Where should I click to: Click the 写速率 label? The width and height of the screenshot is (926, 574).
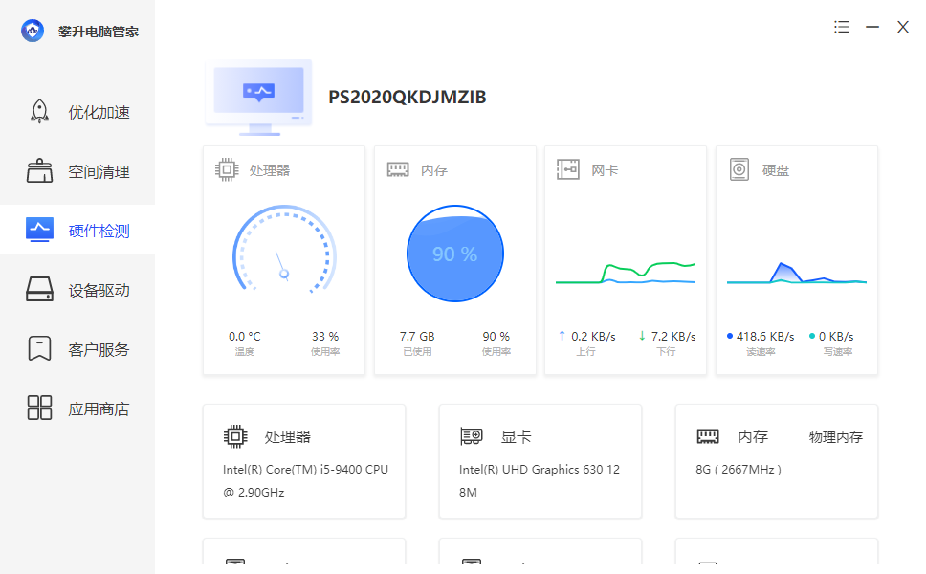[838, 352]
